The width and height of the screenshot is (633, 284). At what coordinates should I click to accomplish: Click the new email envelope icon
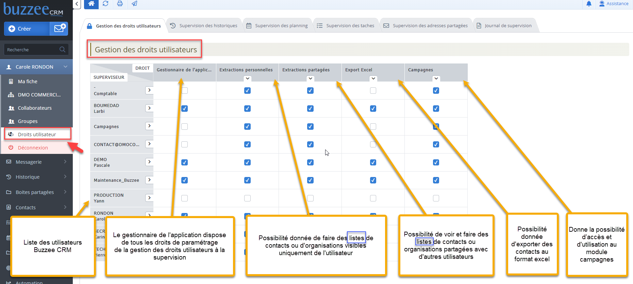(59, 29)
